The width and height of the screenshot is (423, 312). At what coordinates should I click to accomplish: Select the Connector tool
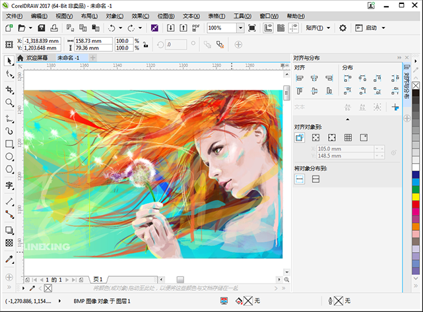pyautogui.click(x=9, y=214)
